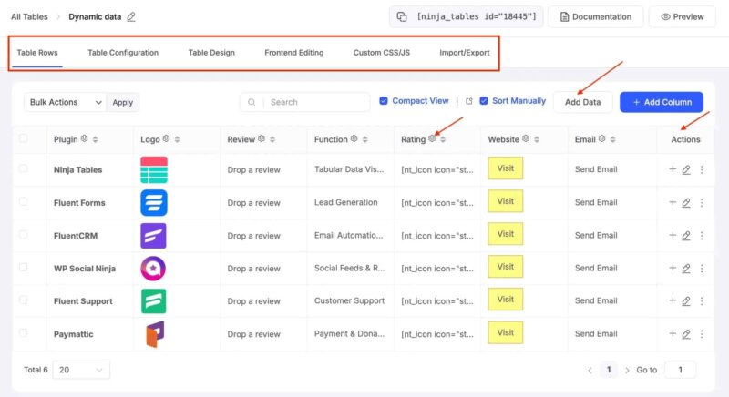Check the WP Social Ninja row checkbox
This screenshot has width=729, height=397.
tap(24, 267)
